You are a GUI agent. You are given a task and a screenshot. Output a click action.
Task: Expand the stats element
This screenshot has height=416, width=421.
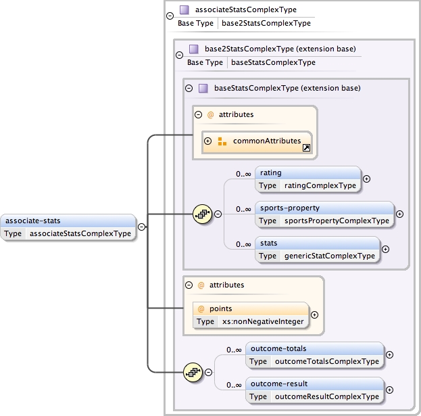click(385, 250)
